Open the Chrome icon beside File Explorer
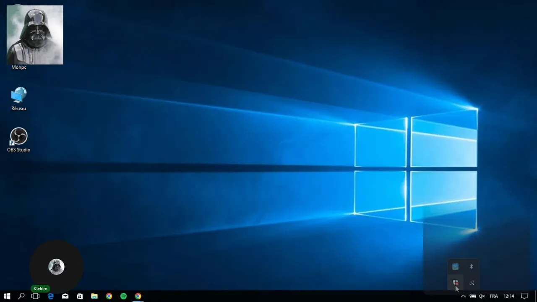This screenshot has height=302, width=537. pos(109,296)
